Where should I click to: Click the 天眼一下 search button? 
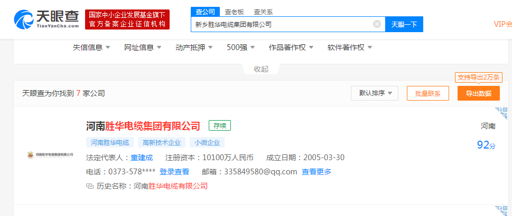[x=404, y=24]
